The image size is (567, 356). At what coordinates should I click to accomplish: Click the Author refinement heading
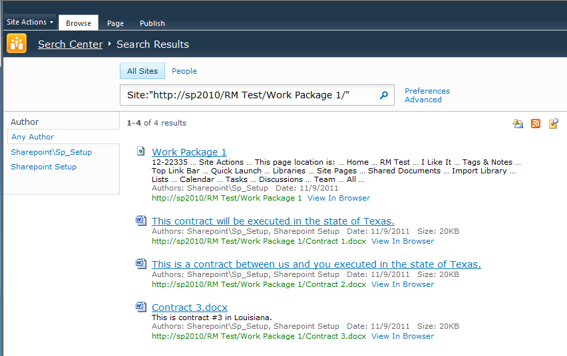click(x=25, y=122)
